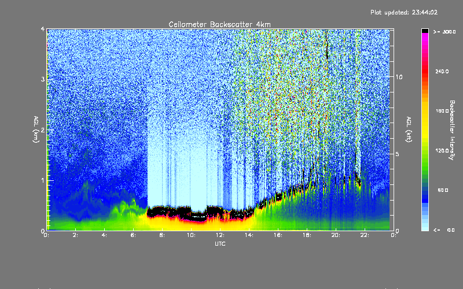Click the "AGL (km)" left axis label

pos(36,129)
